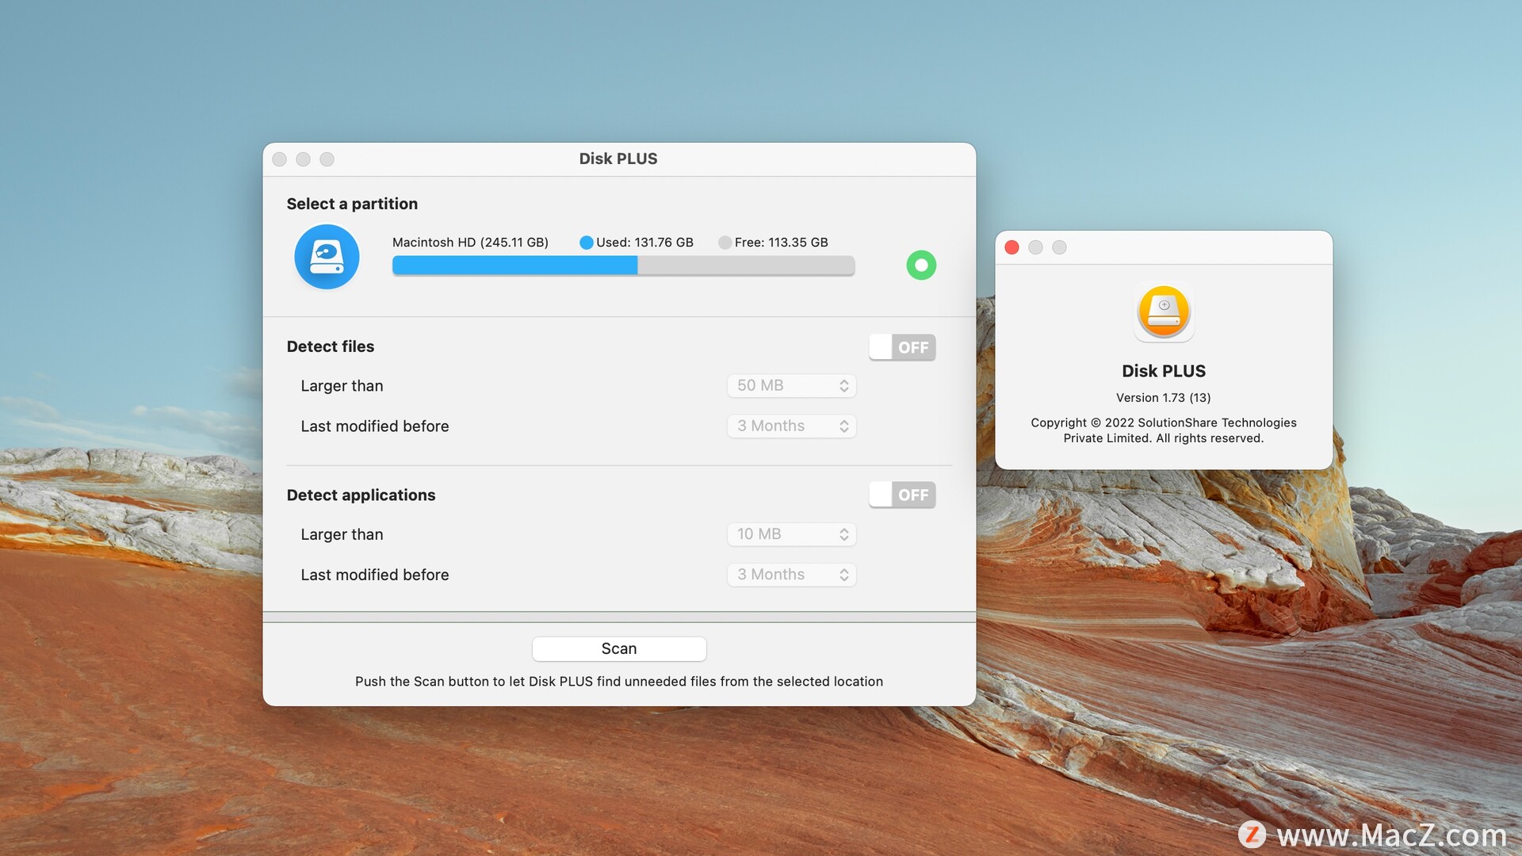Click the disk usage progress bar
The height and width of the screenshot is (856, 1522).
(623, 266)
